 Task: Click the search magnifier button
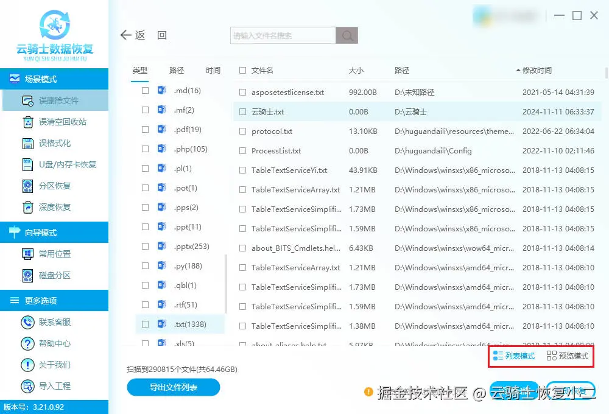(347, 35)
